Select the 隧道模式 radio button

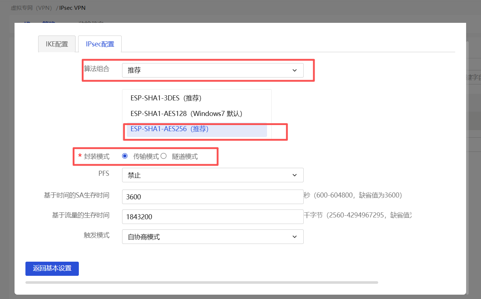(x=164, y=156)
